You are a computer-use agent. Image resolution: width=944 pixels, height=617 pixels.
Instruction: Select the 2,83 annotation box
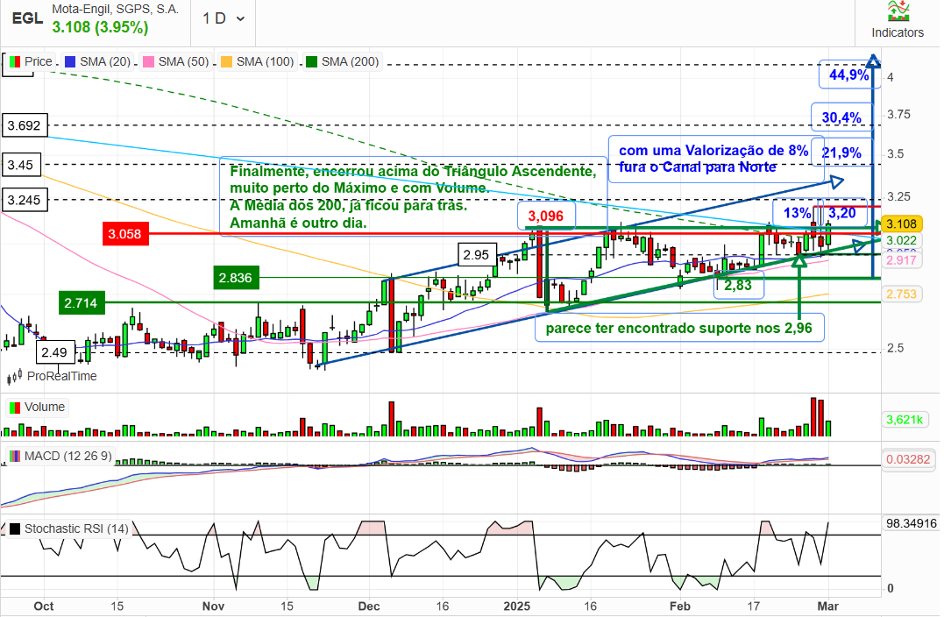(x=738, y=285)
